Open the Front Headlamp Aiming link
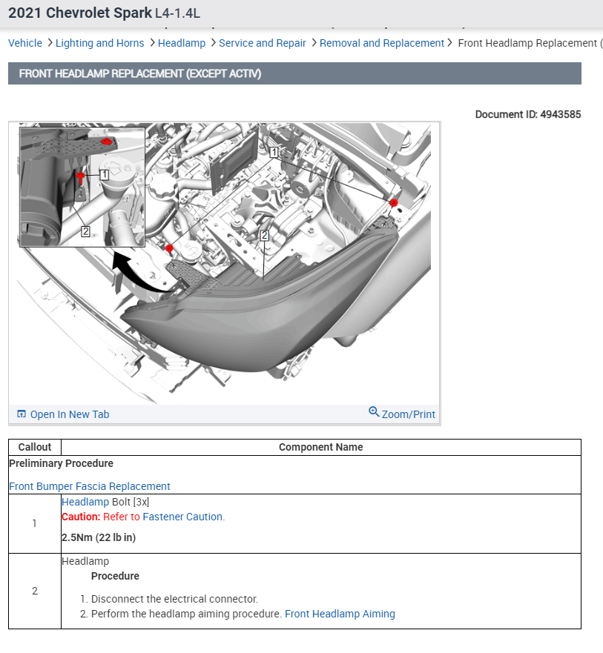The image size is (603, 653). tap(340, 614)
